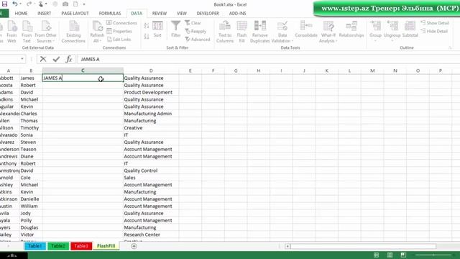Click cell with Product Development
This screenshot has height=259, width=460.
(x=151, y=92)
